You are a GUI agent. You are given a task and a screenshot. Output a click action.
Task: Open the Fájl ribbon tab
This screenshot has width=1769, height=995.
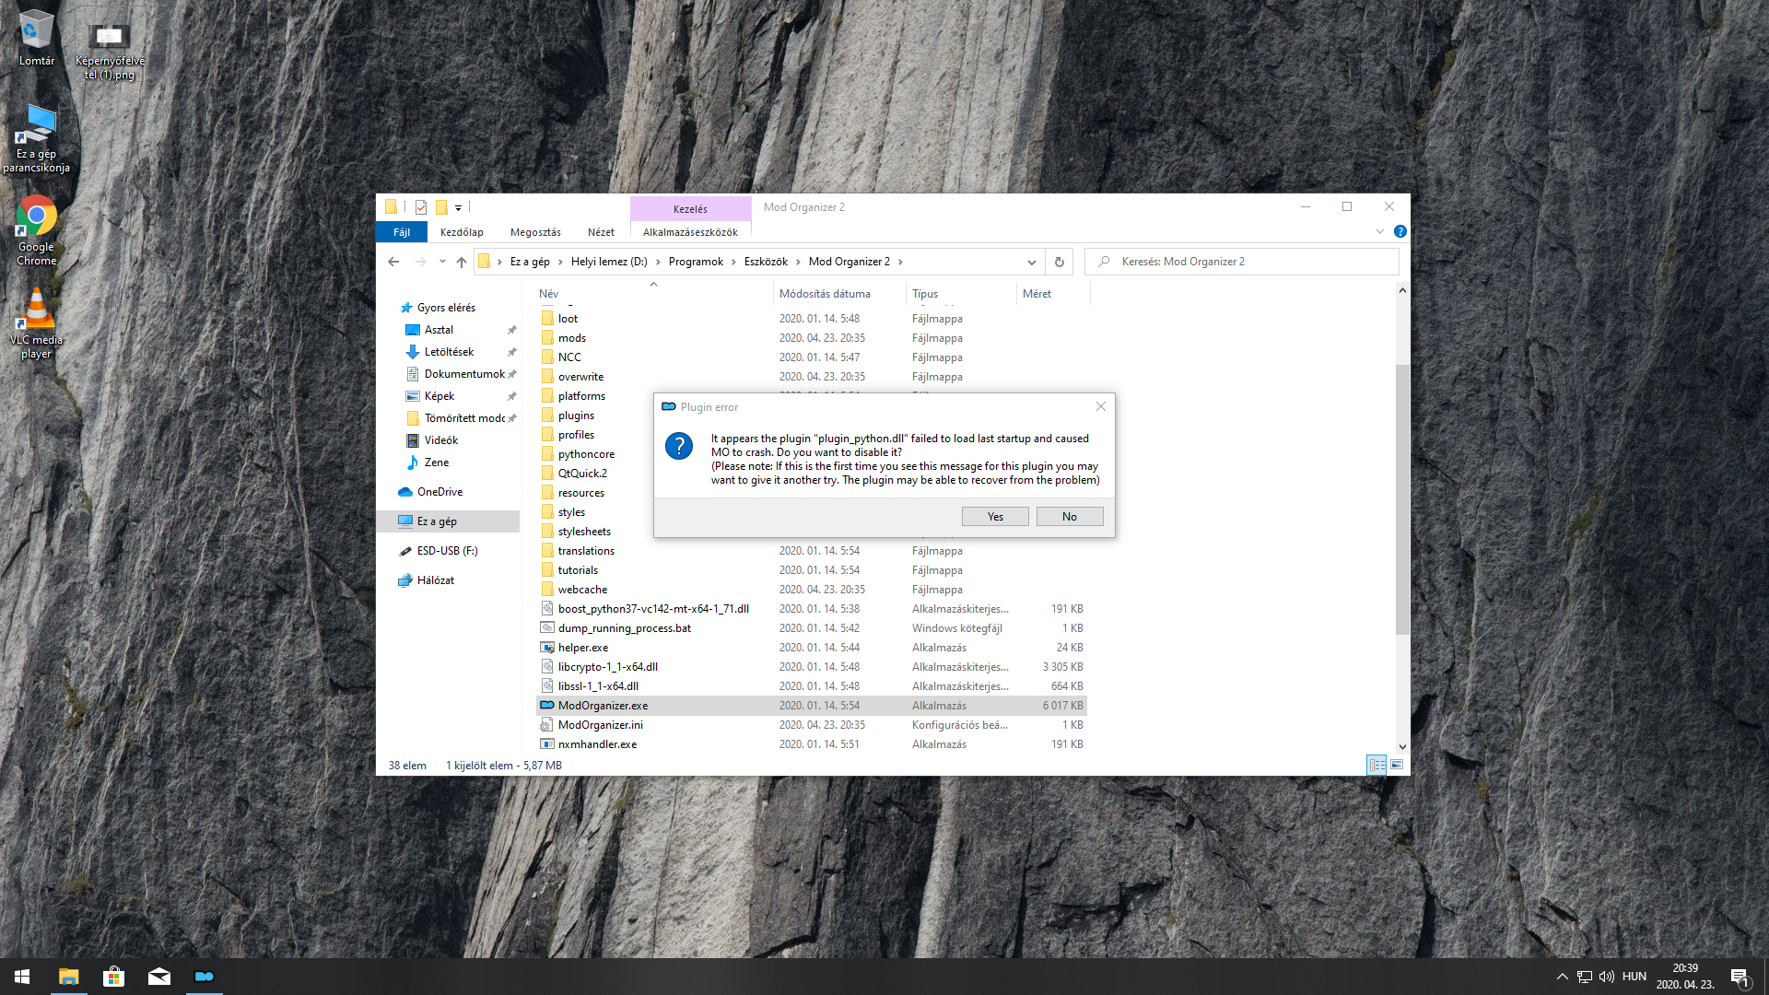click(x=402, y=232)
